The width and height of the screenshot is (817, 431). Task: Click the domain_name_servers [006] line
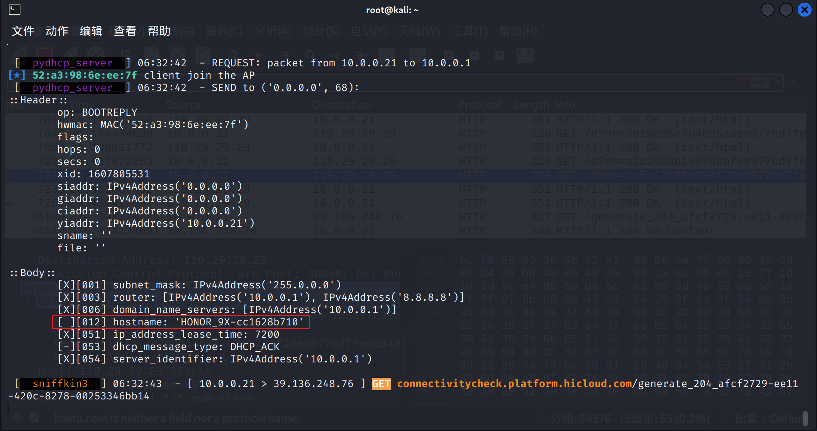(227, 310)
